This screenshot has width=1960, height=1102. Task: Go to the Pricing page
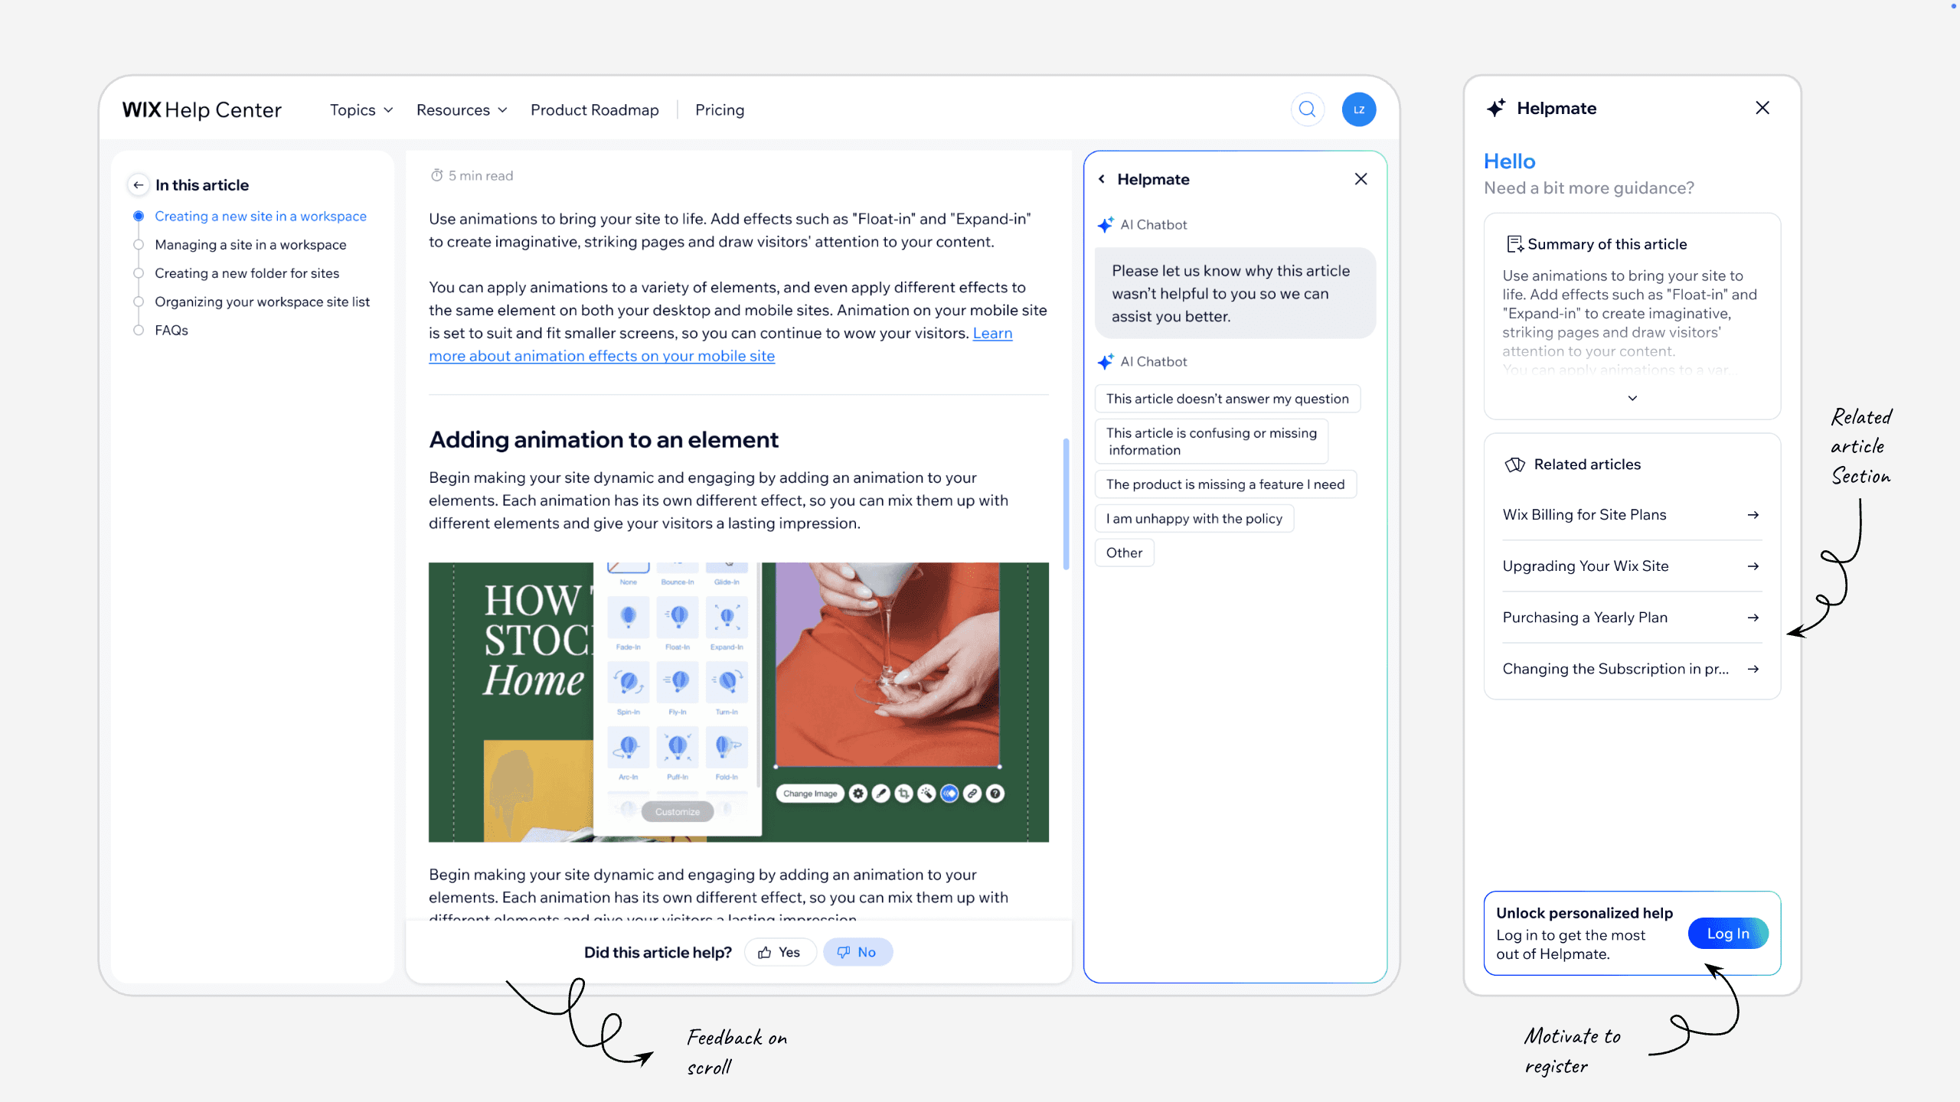[719, 110]
